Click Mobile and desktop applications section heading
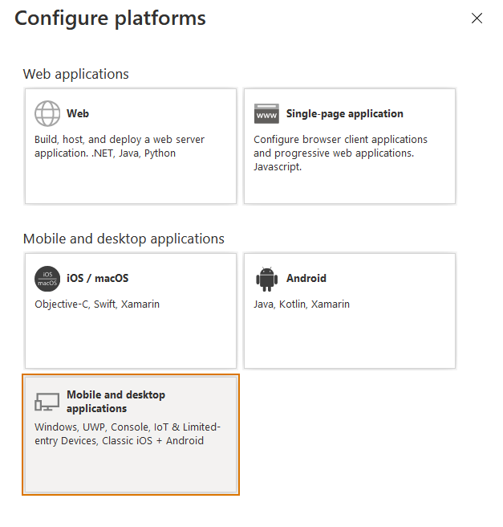 pos(124,239)
